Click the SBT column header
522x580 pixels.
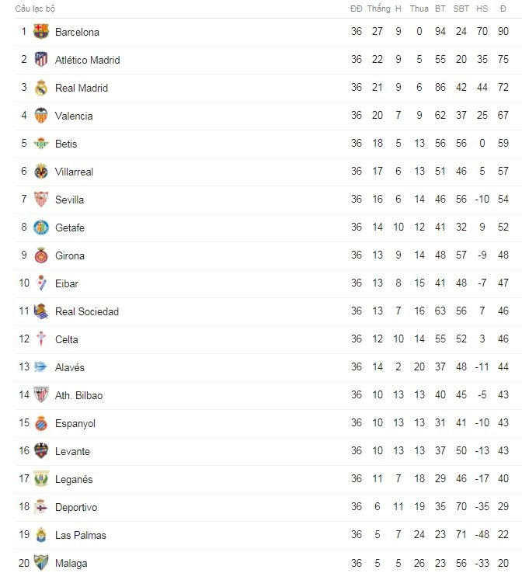tap(461, 9)
